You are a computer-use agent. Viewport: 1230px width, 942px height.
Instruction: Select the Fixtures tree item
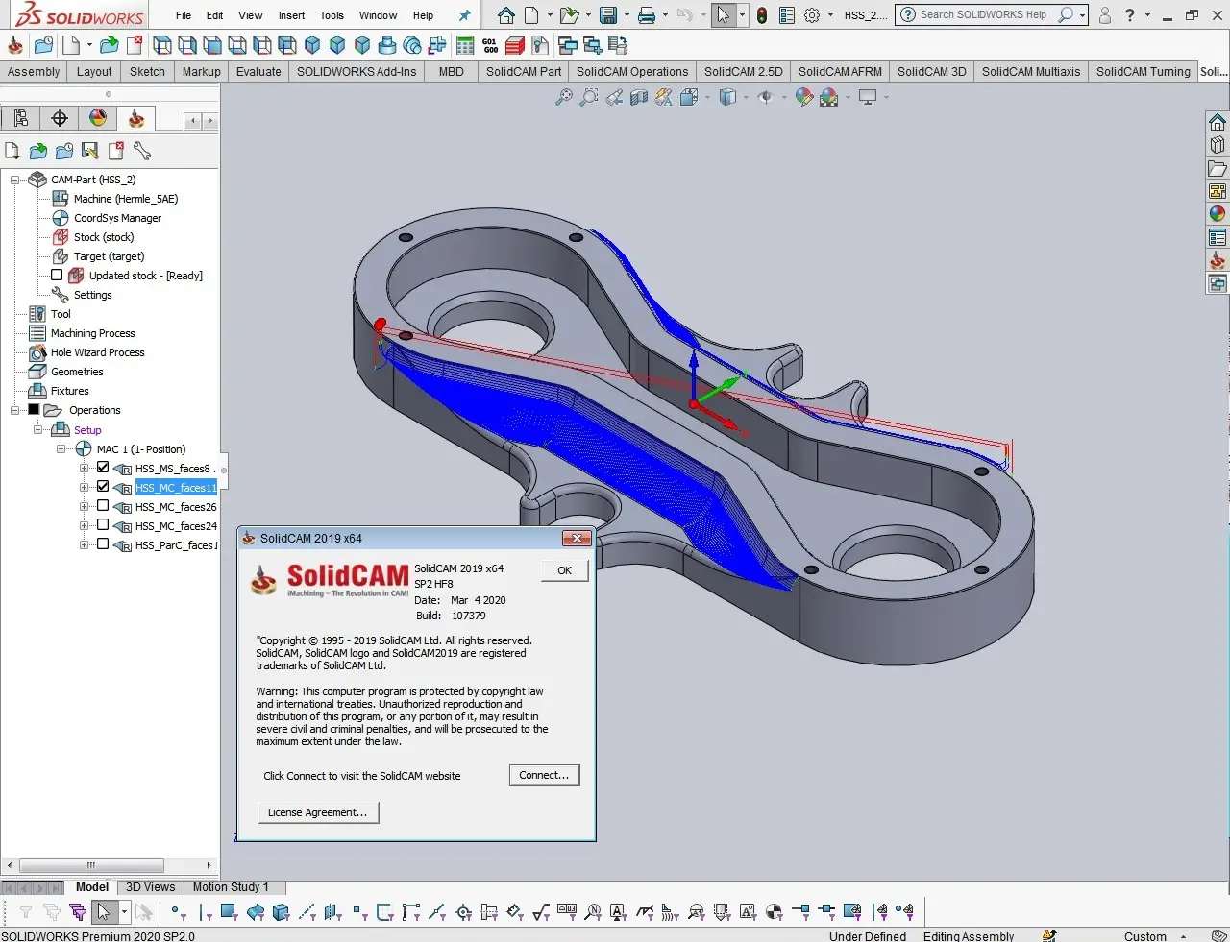[x=69, y=391]
